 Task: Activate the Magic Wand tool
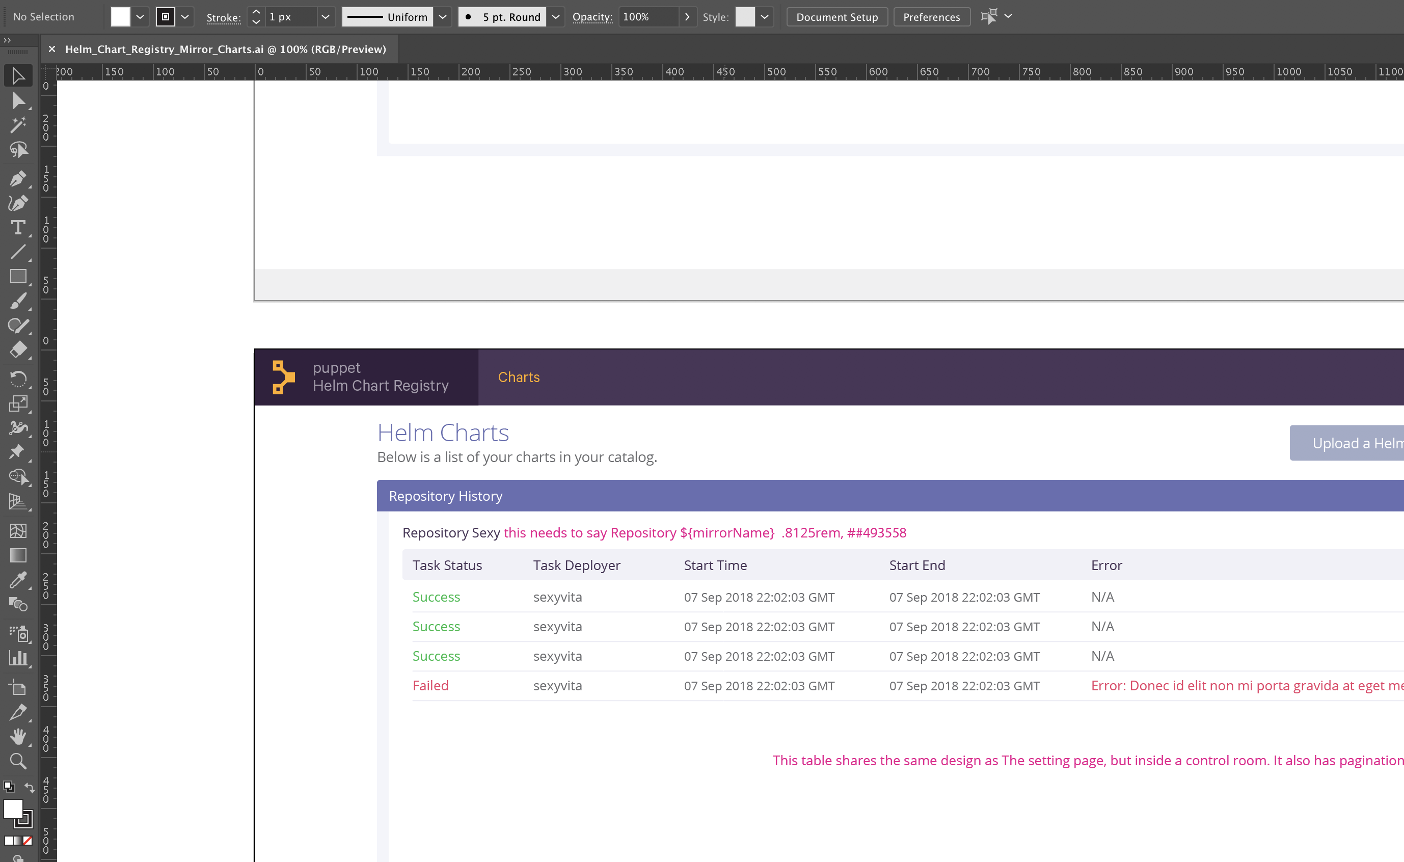(19, 124)
